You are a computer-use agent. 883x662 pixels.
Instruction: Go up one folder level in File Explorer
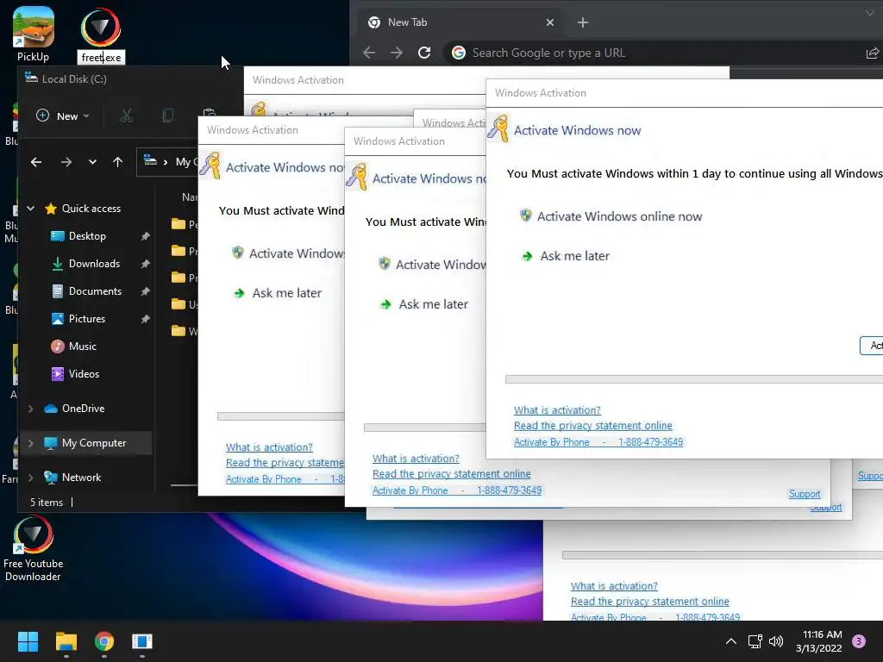(x=117, y=162)
